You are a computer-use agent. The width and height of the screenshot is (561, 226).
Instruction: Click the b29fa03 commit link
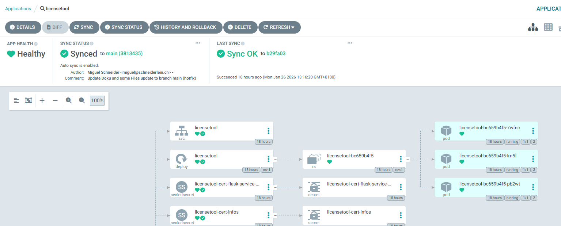pyautogui.click(x=275, y=53)
